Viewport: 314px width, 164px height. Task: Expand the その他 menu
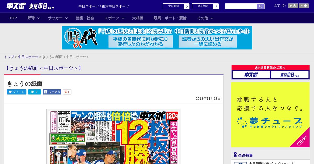(205, 18)
